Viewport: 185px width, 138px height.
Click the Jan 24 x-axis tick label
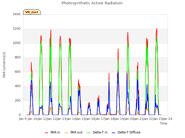[167, 119]
